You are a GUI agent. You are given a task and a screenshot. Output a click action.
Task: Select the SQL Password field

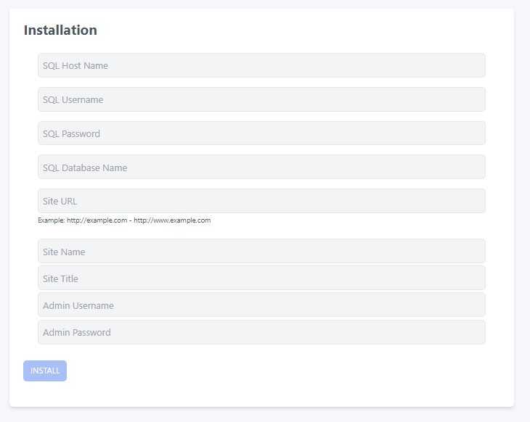261,133
